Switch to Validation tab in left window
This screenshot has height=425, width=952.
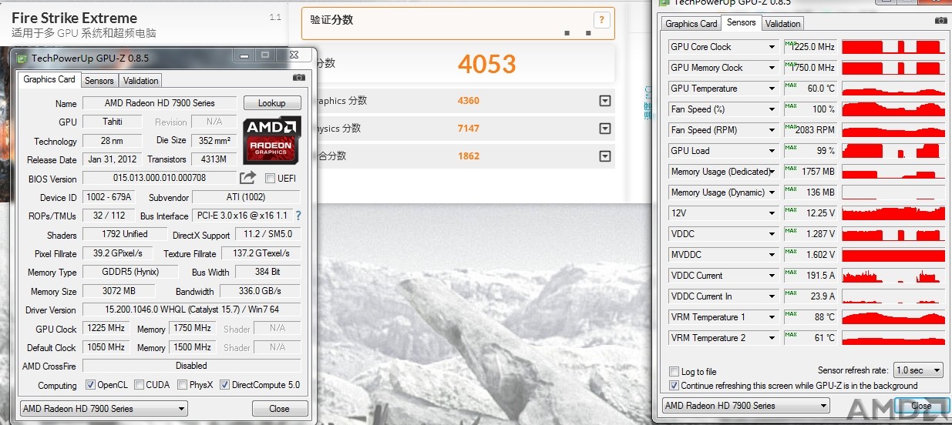tap(140, 81)
